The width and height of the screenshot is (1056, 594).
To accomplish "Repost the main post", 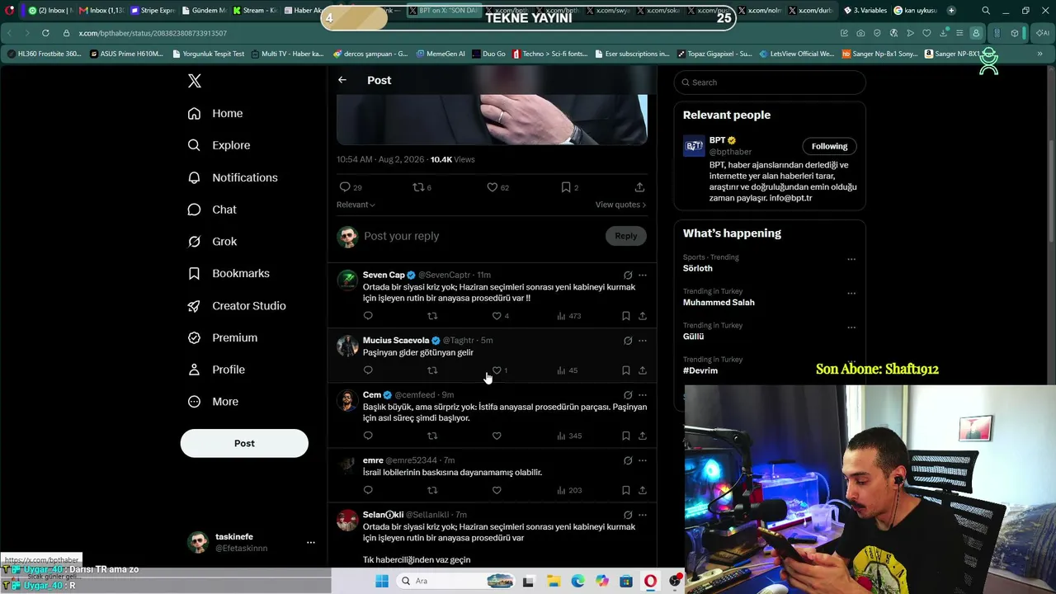I will tap(418, 187).
